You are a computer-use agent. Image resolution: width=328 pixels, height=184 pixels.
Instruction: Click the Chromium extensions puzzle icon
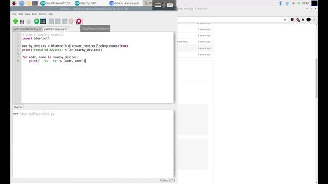pos(303,20)
